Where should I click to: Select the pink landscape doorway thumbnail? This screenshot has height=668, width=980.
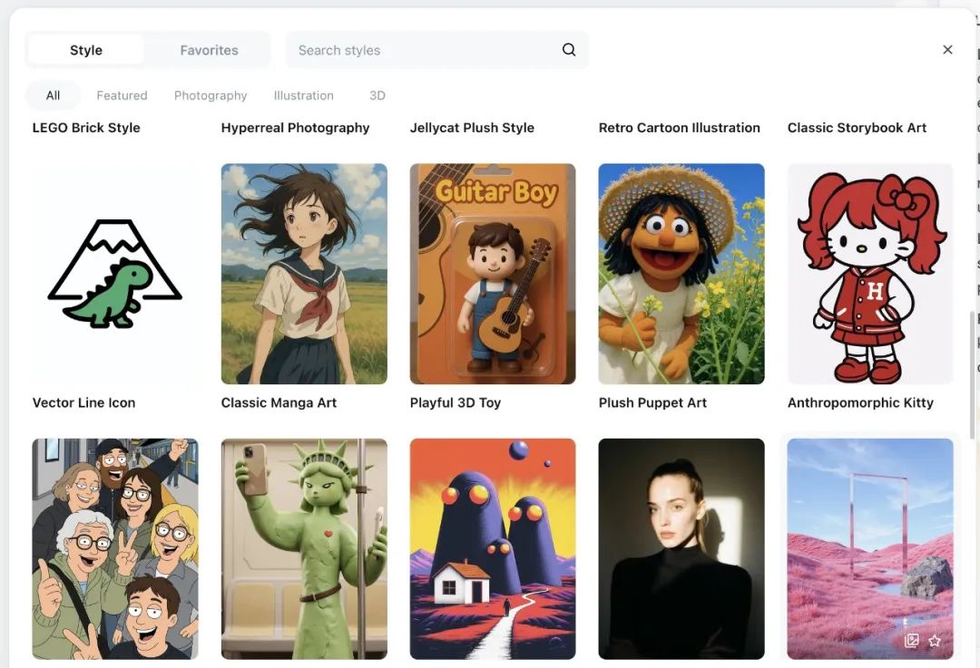click(x=870, y=548)
